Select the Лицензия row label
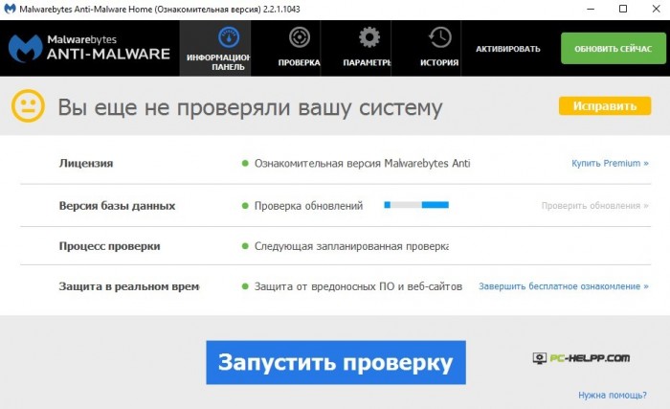This screenshot has width=670, height=409. pos(86,163)
